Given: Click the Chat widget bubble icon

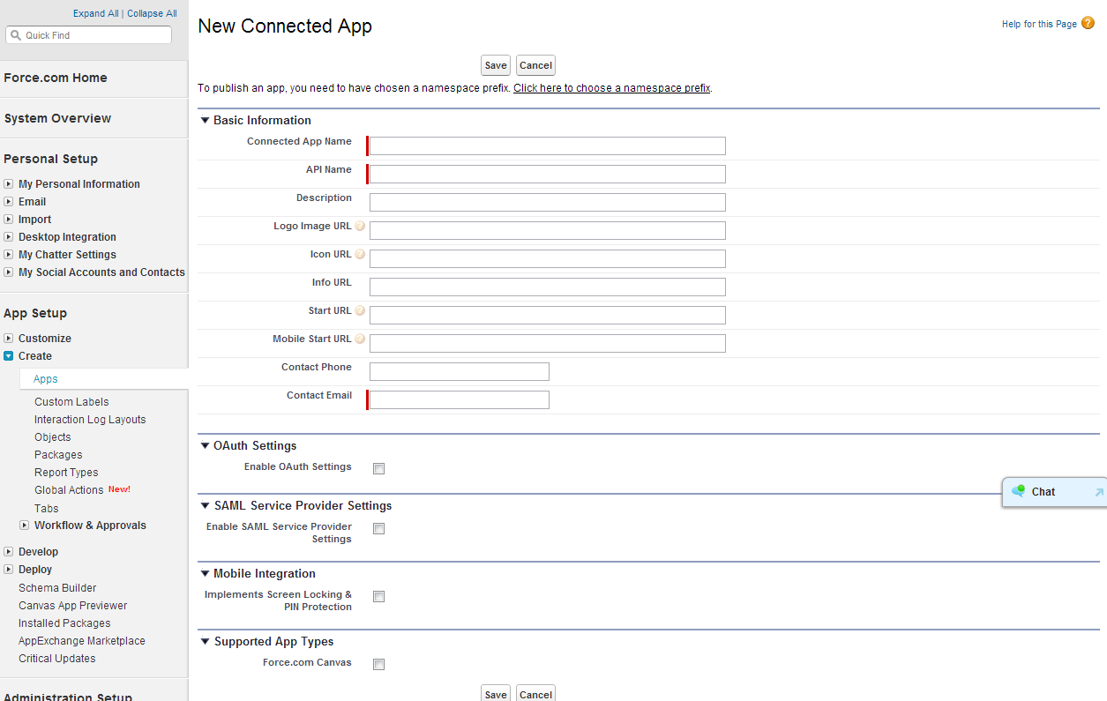Looking at the screenshot, I should (x=1018, y=491).
